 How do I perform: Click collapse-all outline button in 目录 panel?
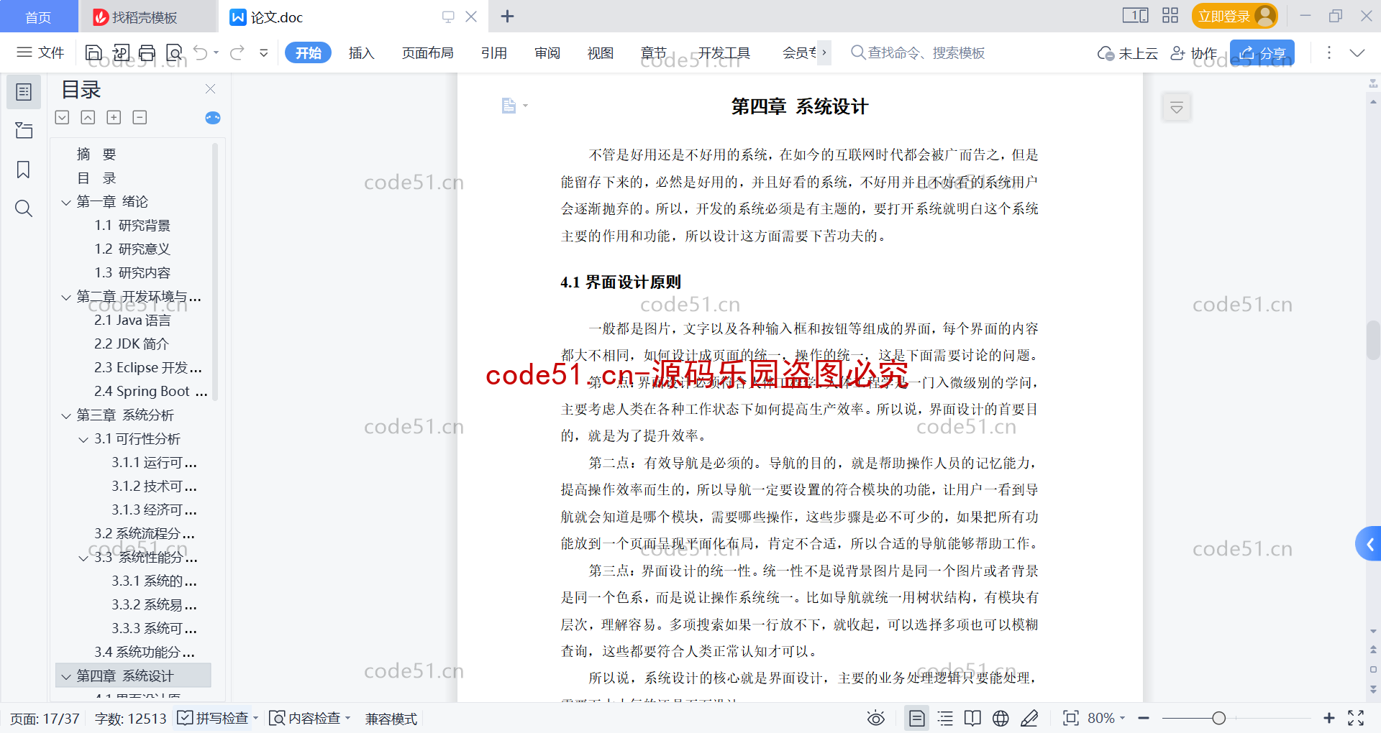tap(88, 117)
